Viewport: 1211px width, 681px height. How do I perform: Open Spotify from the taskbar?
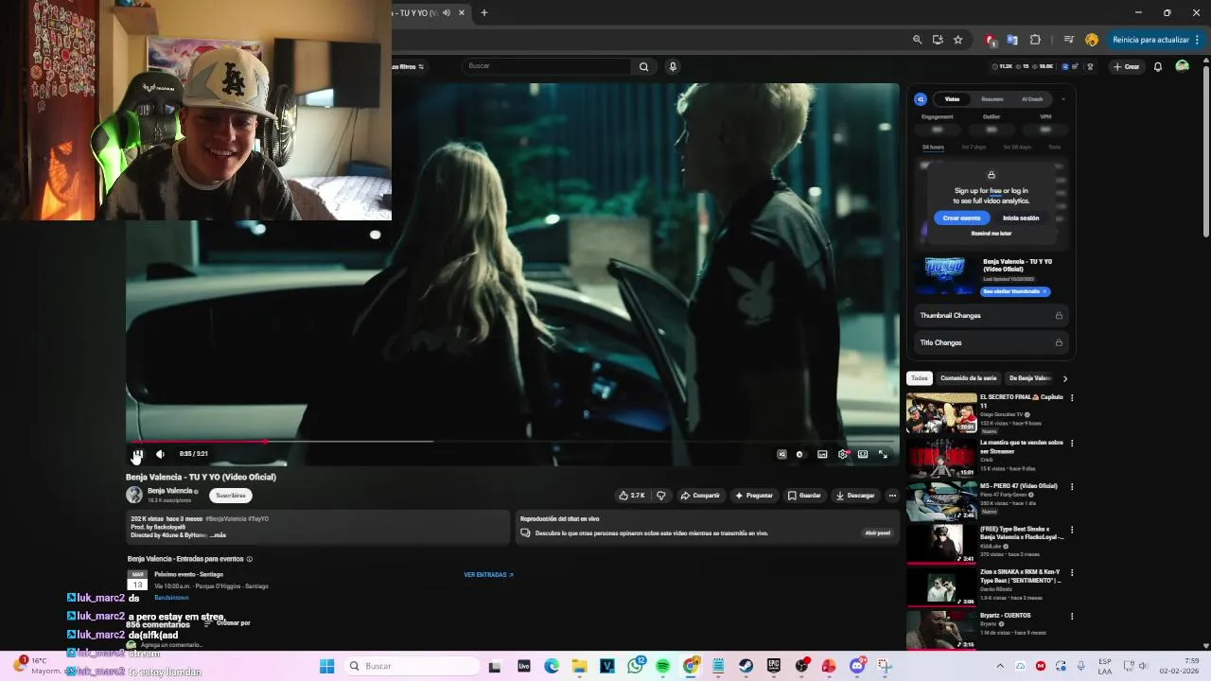(x=663, y=666)
